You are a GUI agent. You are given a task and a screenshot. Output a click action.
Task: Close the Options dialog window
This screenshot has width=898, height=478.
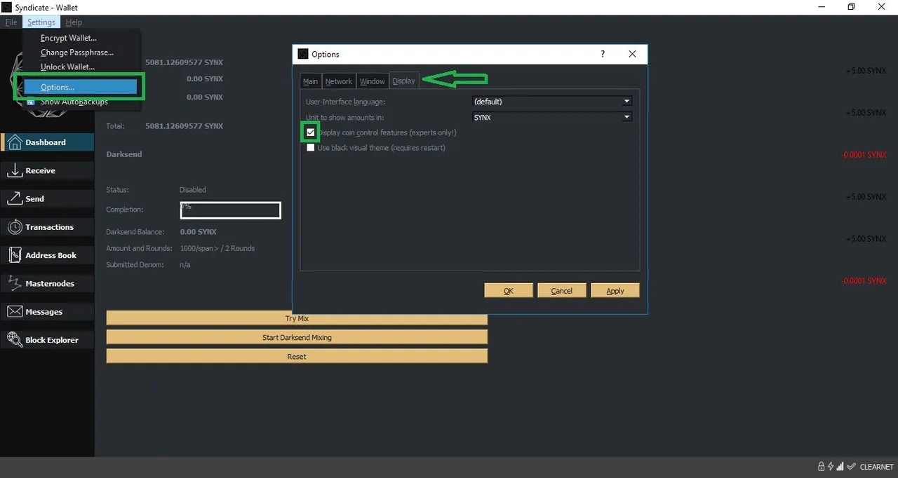632,54
